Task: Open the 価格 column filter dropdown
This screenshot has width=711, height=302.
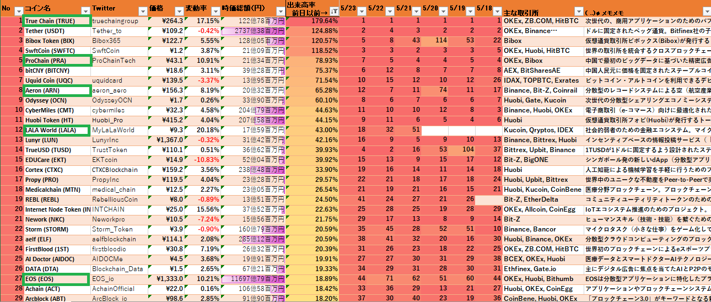Action: pyautogui.click(x=178, y=11)
